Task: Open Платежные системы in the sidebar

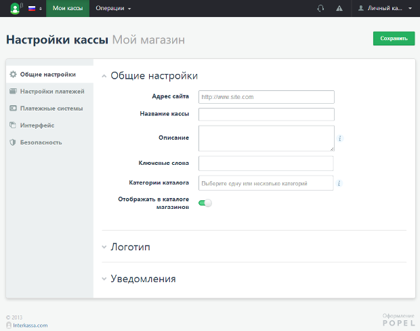Action: [x=49, y=109]
